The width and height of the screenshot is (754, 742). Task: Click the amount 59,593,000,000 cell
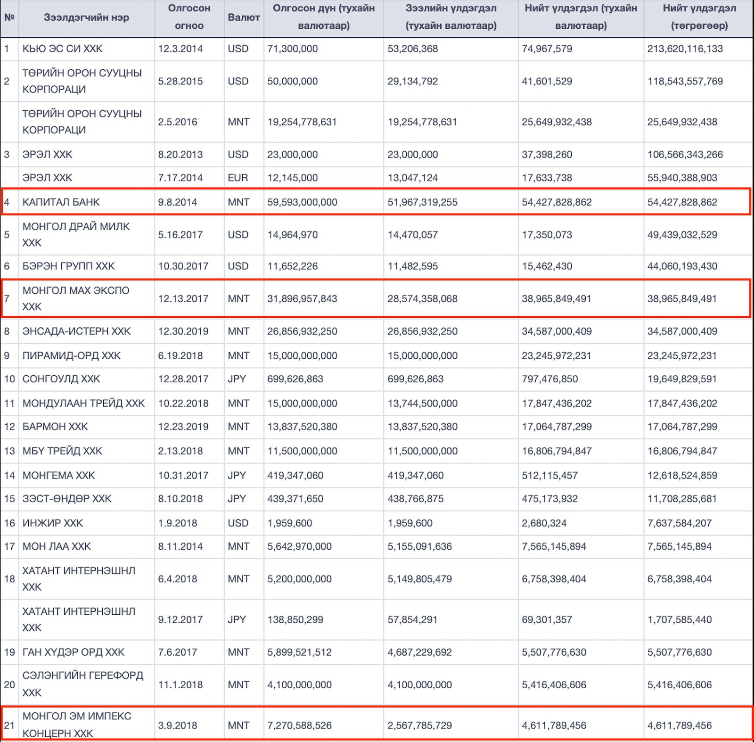[x=302, y=202]
